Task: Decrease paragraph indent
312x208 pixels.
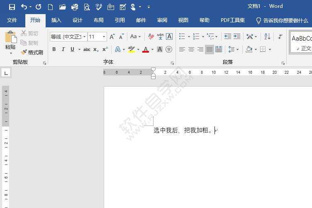Action: click(x=228, y=36)
